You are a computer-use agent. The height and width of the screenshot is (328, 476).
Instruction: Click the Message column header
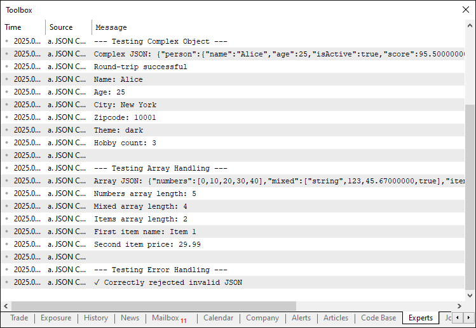[278, 27]
